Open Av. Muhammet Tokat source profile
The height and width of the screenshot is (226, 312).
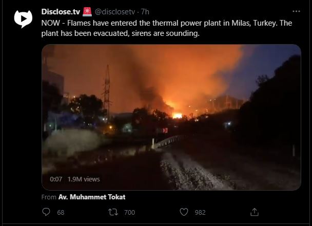(92, 197)
